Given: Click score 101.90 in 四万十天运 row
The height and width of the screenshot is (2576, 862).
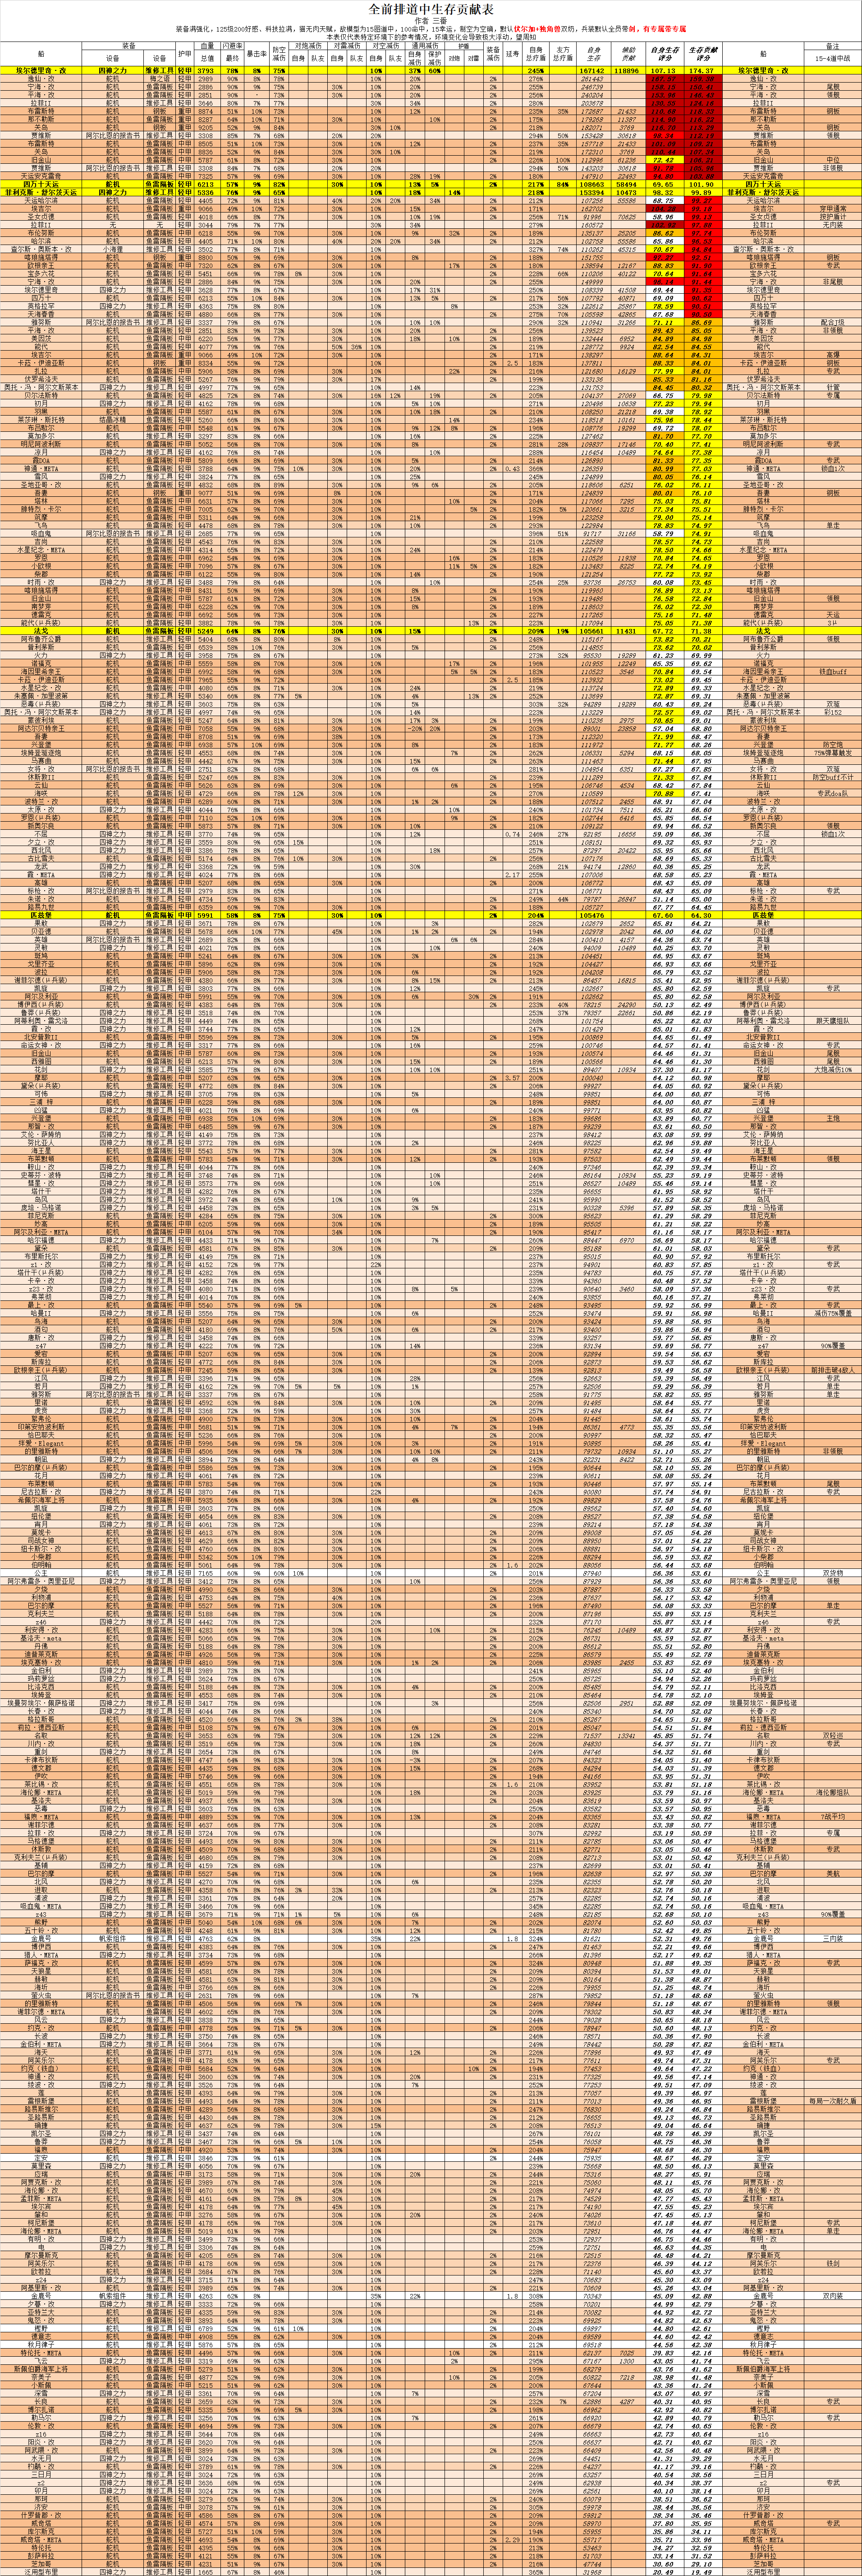Looking at the screenshot, I should click(x=702, y=184).
